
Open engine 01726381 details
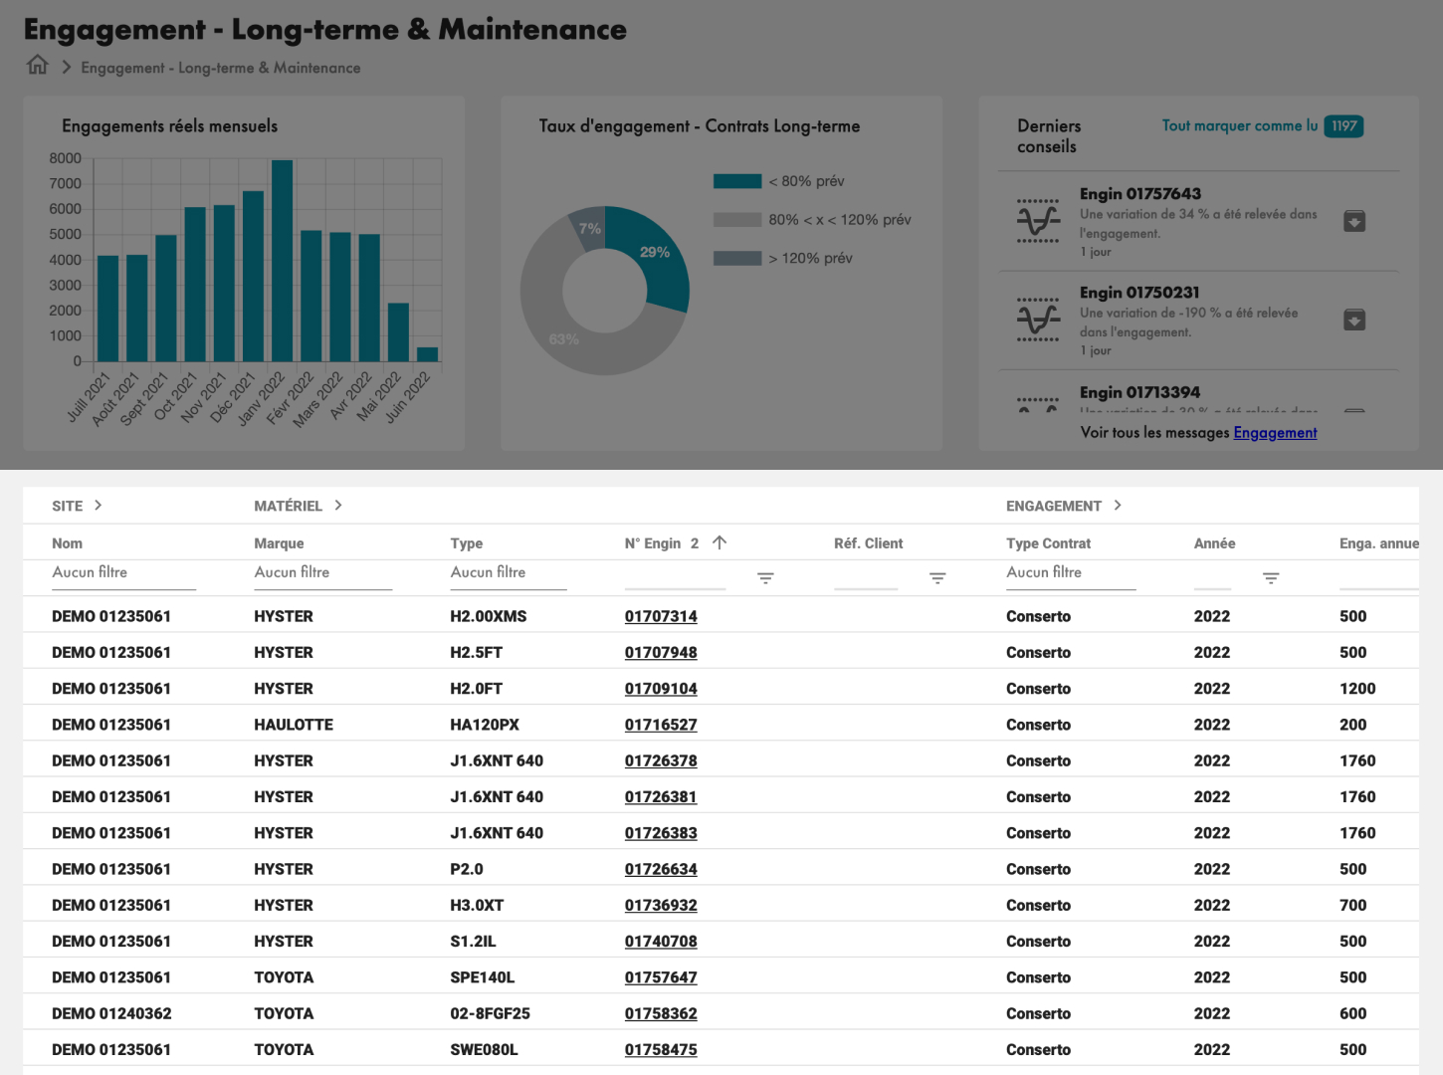661,797
